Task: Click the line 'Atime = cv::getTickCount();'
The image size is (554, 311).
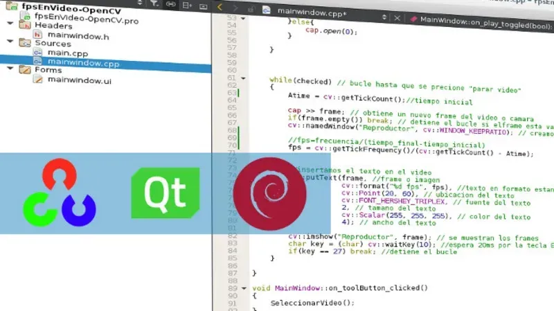Action: pos(346,98)
